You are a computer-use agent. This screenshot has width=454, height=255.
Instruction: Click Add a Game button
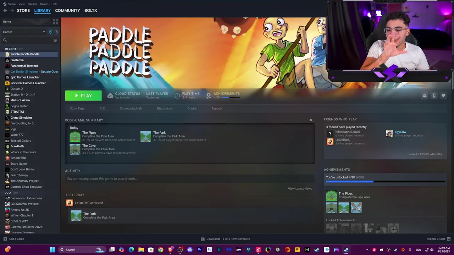[x=14, y=239]
